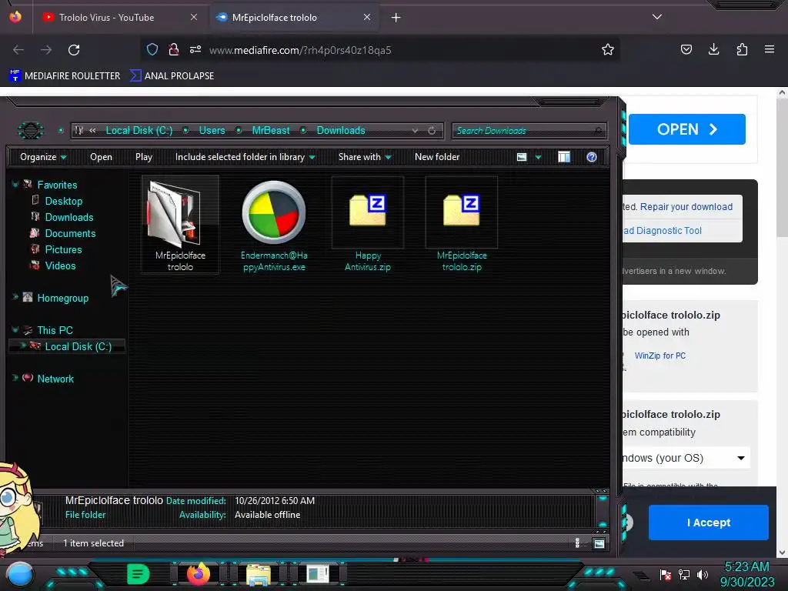Collapse the This PC tree node

(x=15, y=330)
